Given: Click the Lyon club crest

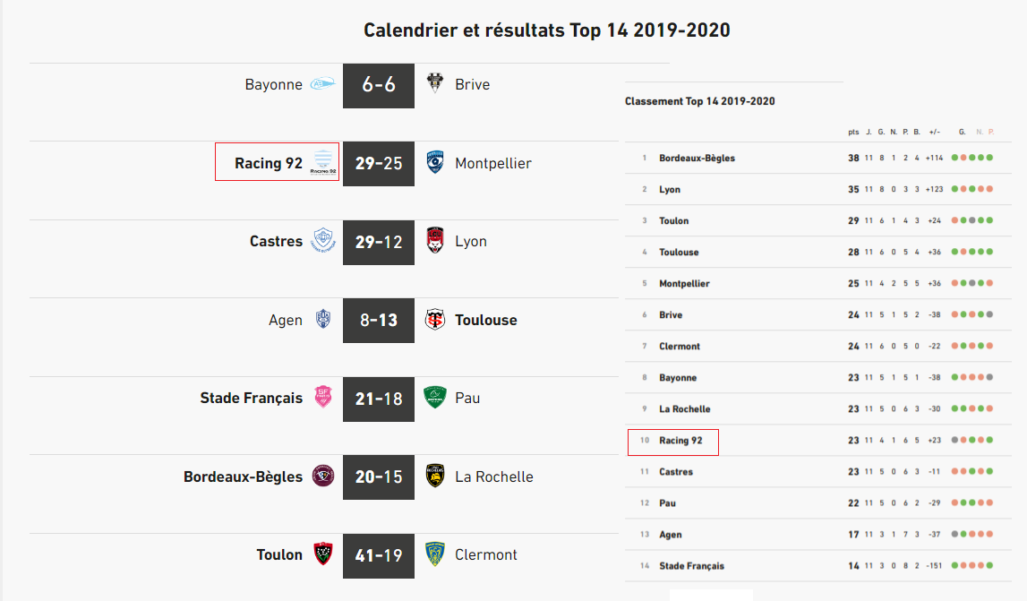Looking at the screenshot, I should 435,241.
